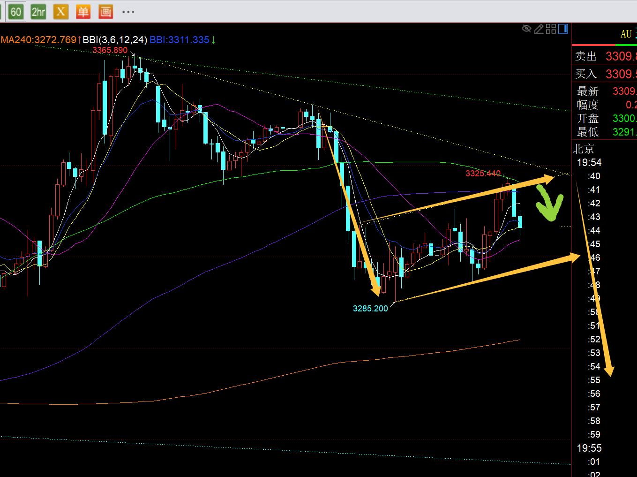This screenshot has height=477, width=637.
Task: Click the 3285.200 low price marker
Action: (370, 309)
